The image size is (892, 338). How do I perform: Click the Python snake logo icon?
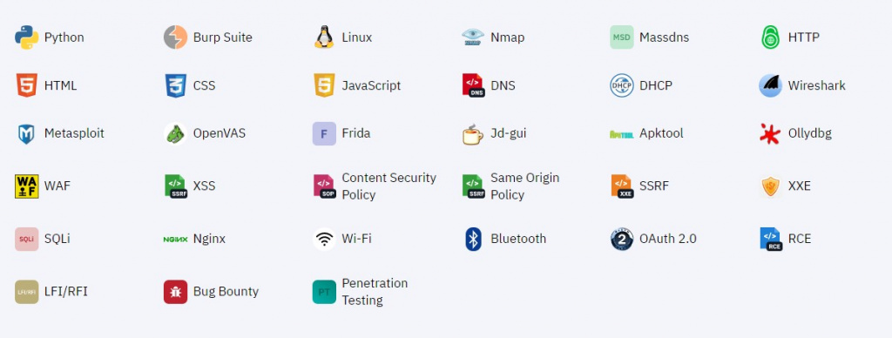[27, 37]
